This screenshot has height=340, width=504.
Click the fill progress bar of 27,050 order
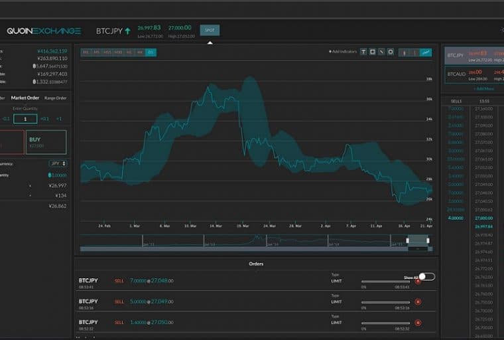385,323
